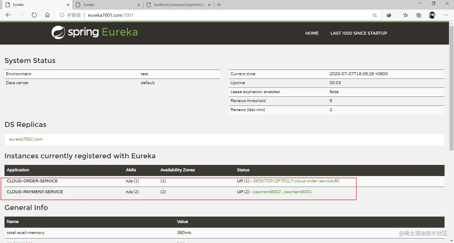
Task: Open the Collections icon in toolbar
Action: pos(419,15)
